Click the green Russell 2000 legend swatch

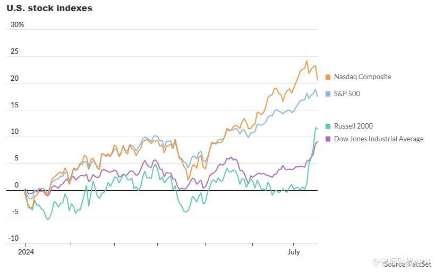point(328,126)
